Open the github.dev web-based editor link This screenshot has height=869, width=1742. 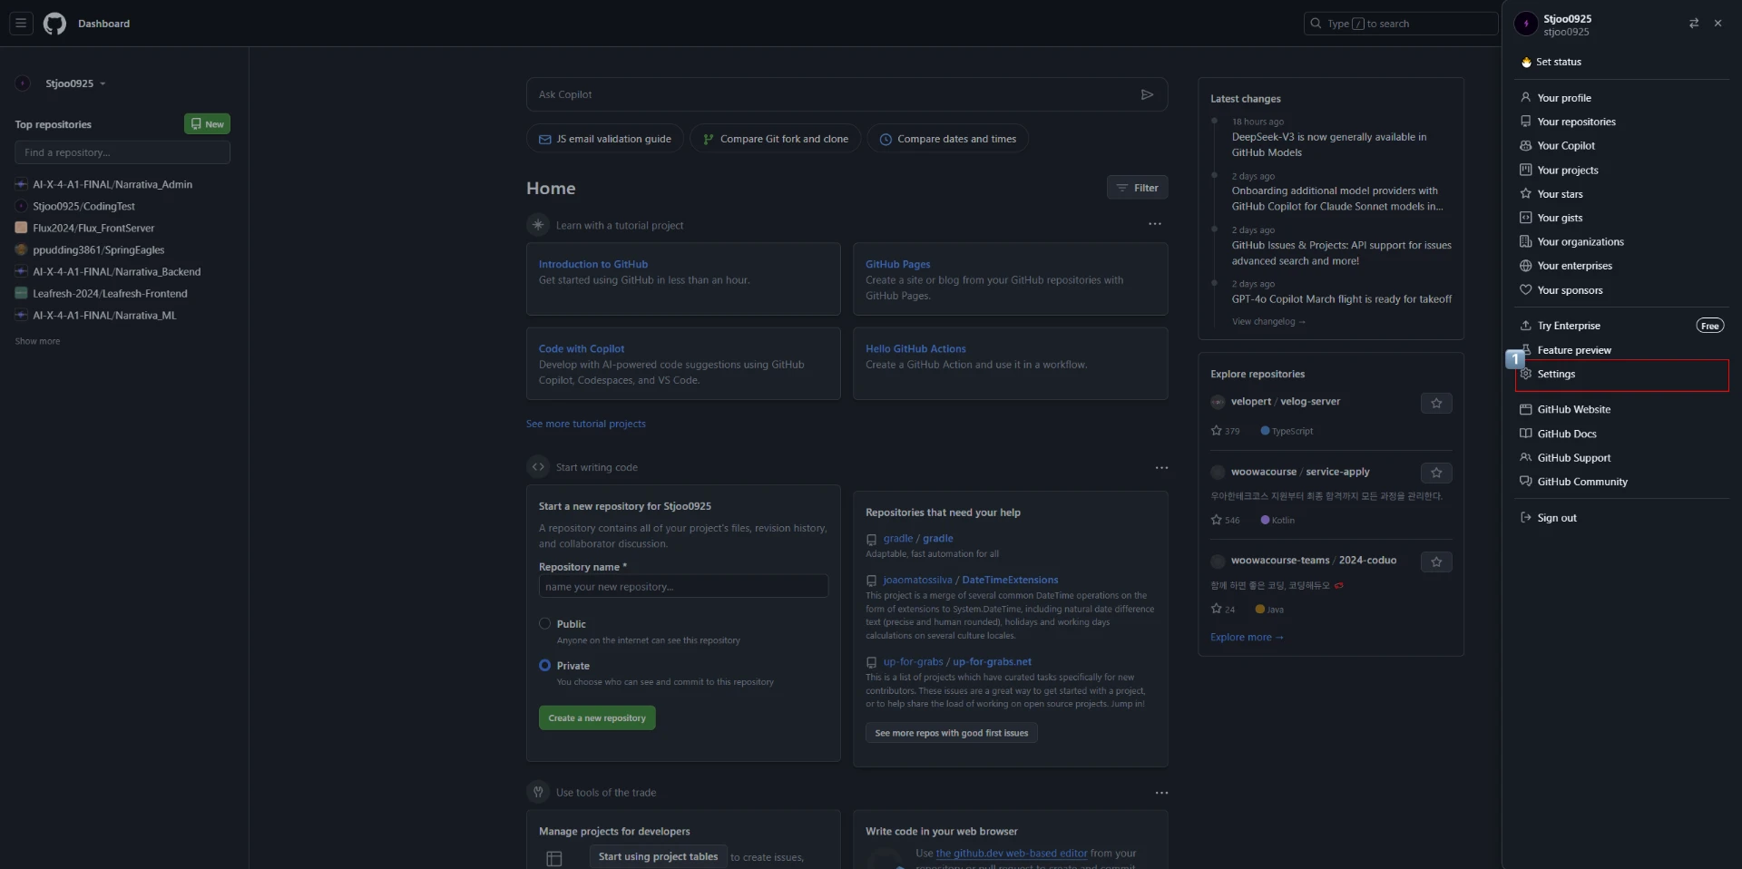point(1012,854)
